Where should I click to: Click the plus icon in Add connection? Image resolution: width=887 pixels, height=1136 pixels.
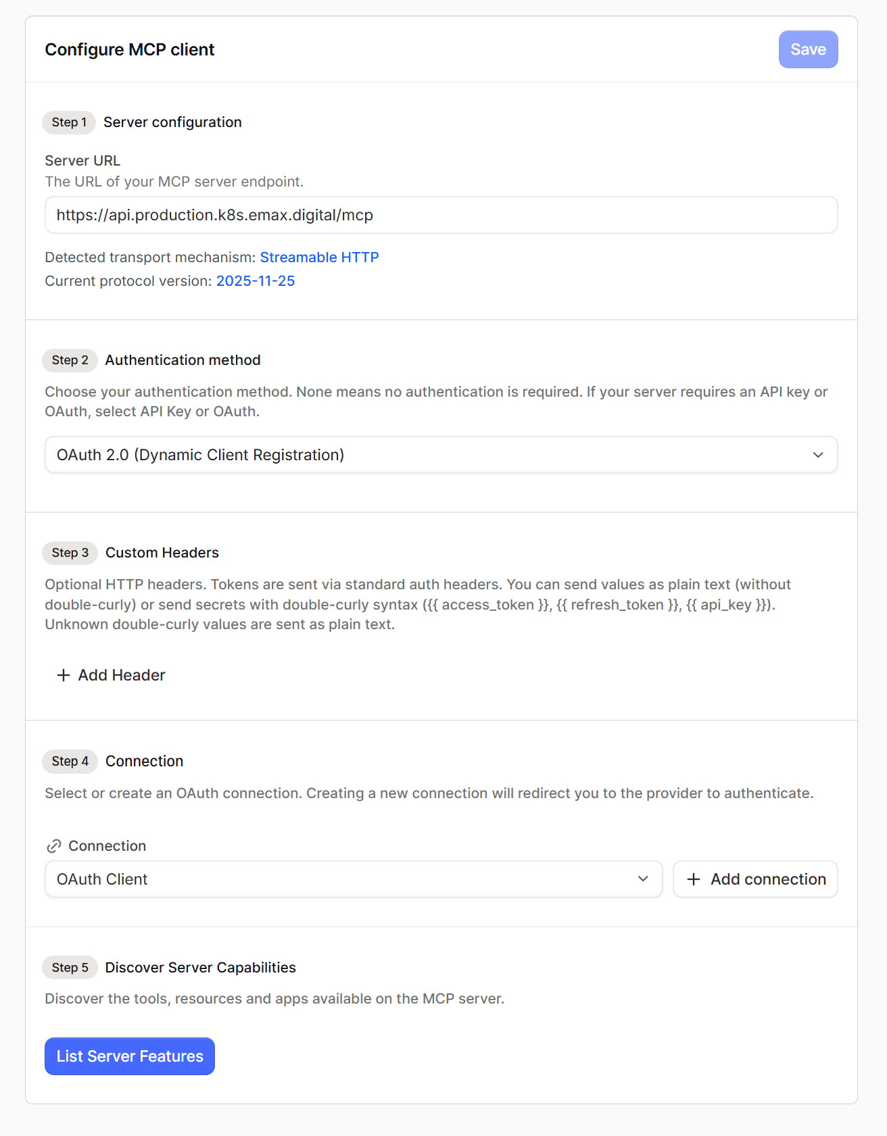[x=694, y=879]
